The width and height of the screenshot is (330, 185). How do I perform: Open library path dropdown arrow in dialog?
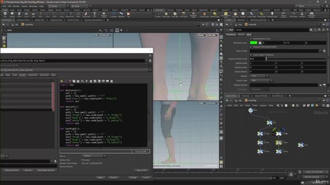[x=146, y=61]
